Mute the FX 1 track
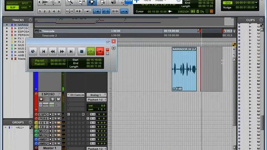Screen dimensions: 267x150 click(x=58, y=122)
